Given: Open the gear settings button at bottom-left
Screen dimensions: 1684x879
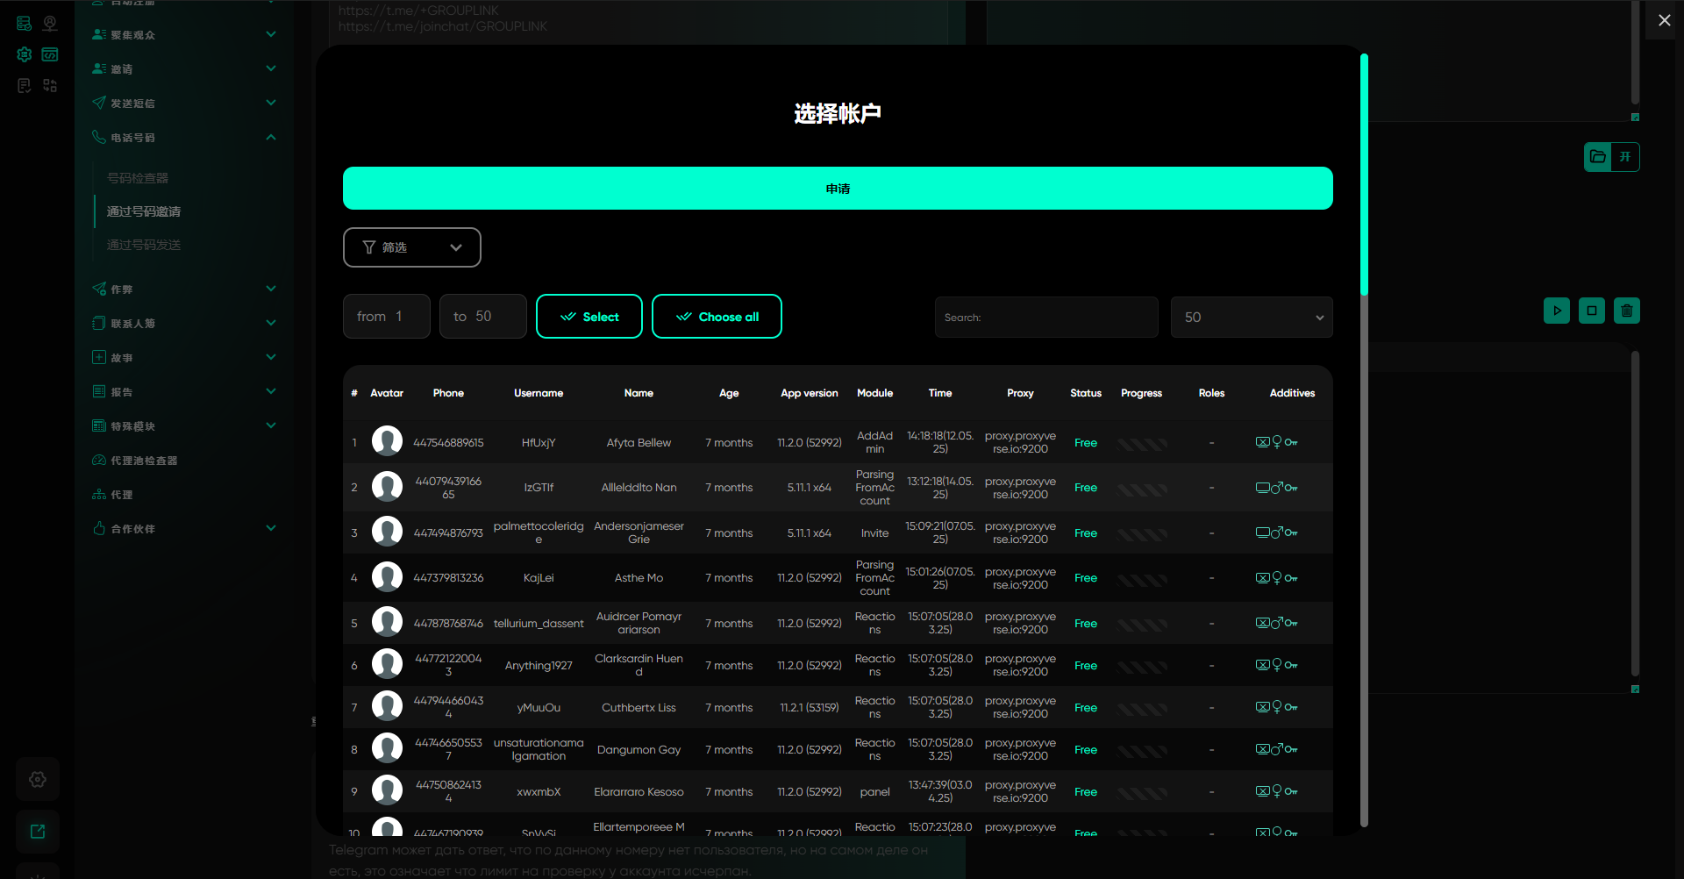Looking at the screenshot, I should (x=38, y=779).
